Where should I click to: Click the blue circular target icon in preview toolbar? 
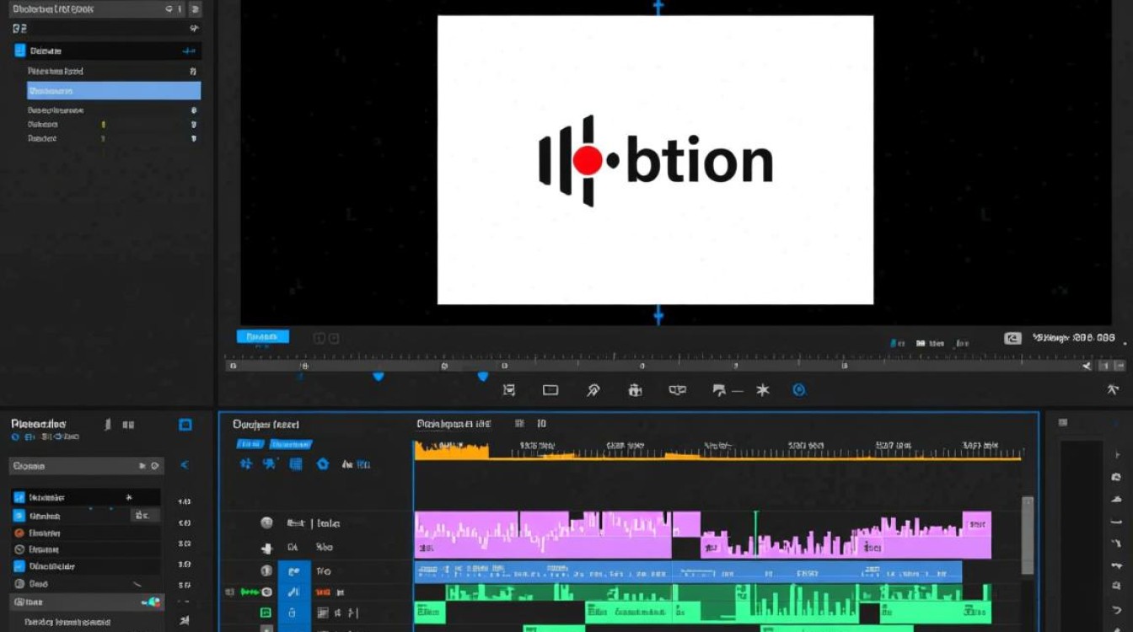(799, 390)
